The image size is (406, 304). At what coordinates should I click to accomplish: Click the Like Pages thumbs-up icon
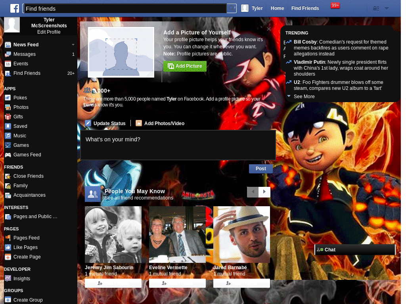click(8, 247)
